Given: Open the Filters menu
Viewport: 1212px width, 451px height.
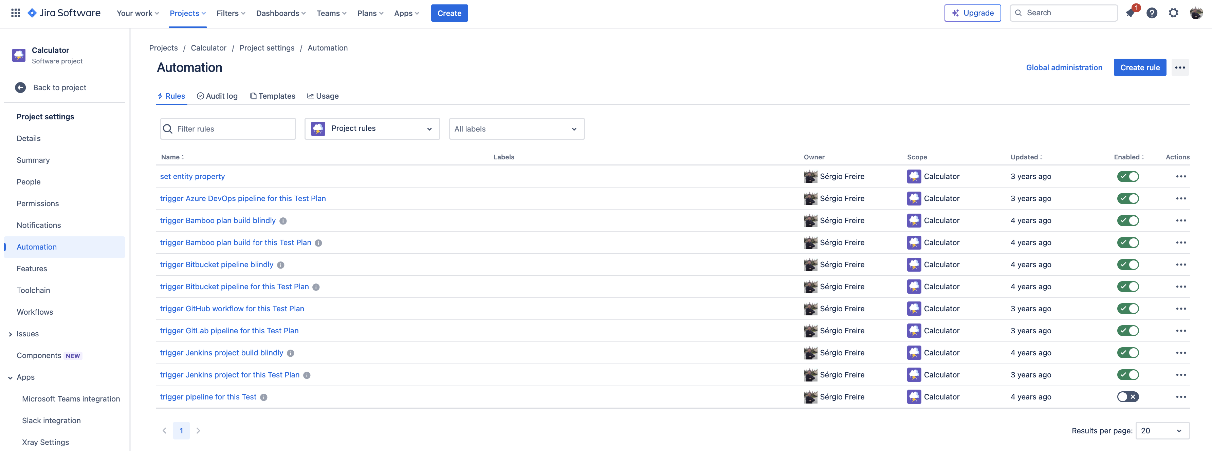Looking at the screenshot, I should [x=231, y=13].
